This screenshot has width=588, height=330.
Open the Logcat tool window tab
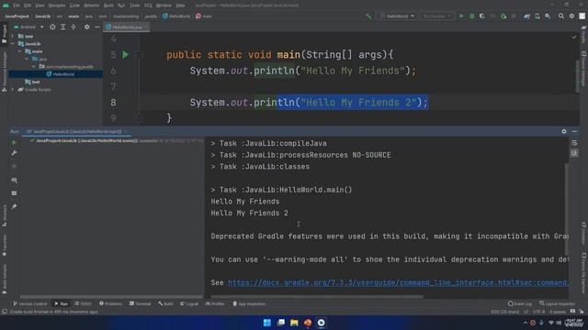(x=189, y=303)
